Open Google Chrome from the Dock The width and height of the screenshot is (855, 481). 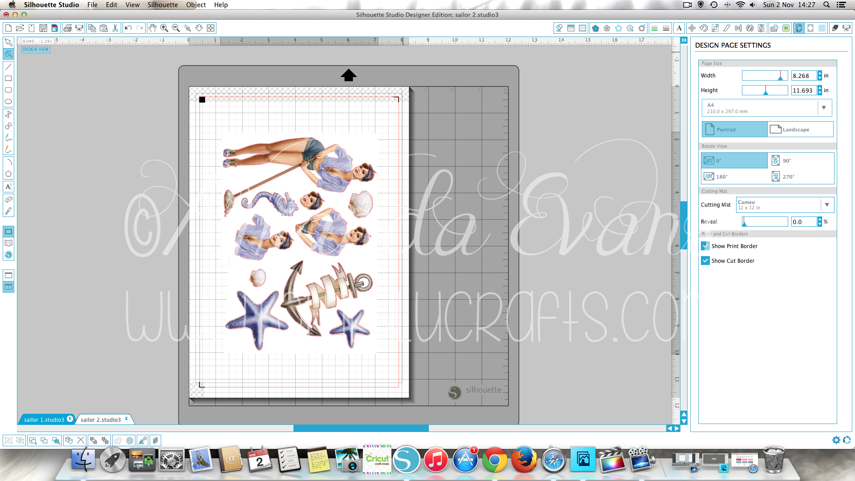[494, 460]
